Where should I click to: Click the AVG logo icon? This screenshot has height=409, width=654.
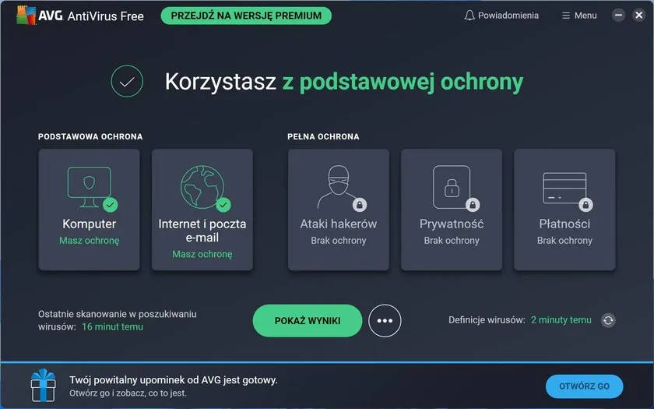[26, 16]
